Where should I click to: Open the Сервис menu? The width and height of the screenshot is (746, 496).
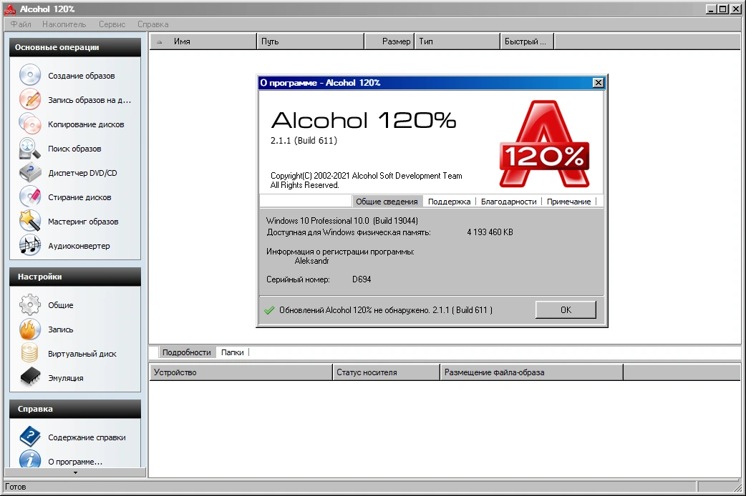112,24
